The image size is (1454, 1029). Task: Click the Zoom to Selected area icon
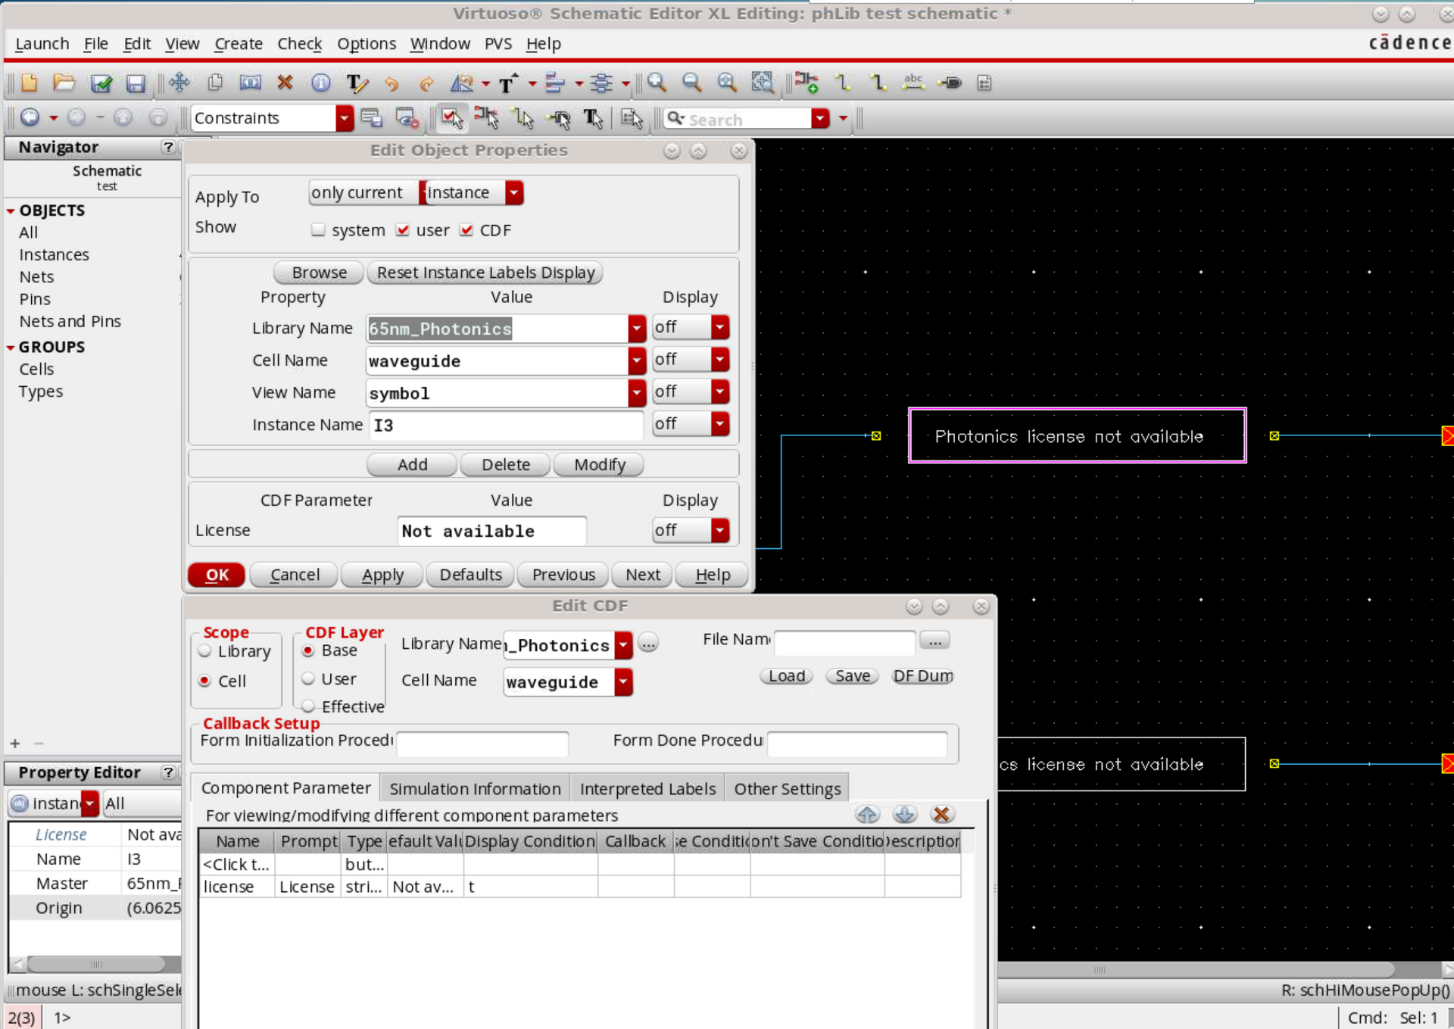[x=762, y=82]
